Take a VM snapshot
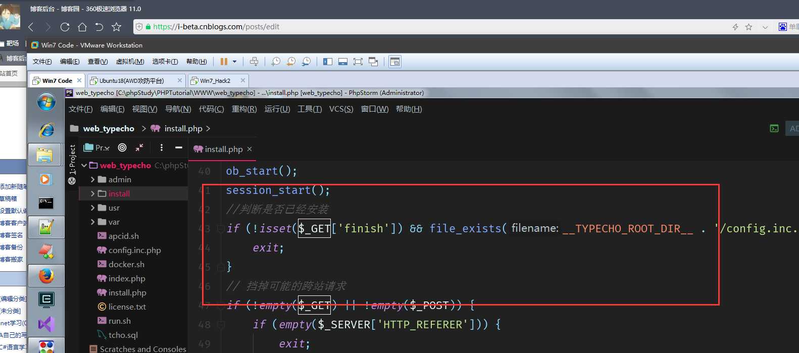Image resolution: width=799 pixels, height=353 pixels. [276, 62]
